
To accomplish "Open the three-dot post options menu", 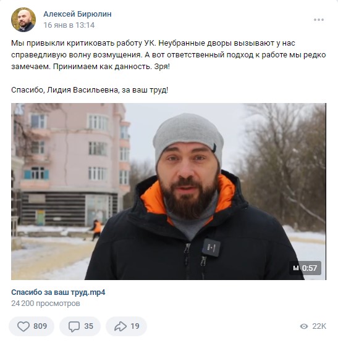I will (x=319, y=20).
